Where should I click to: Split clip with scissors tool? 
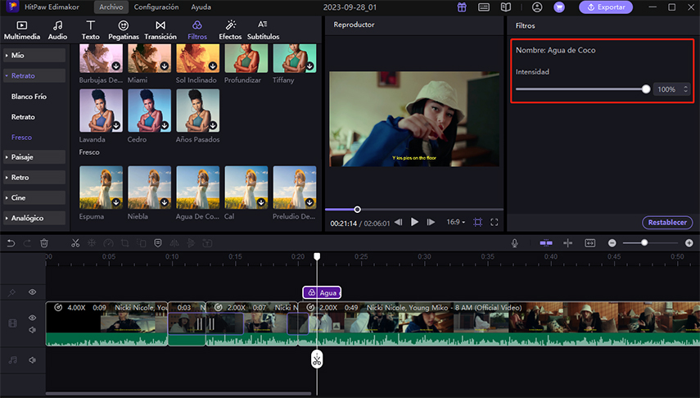coord(75,243)
